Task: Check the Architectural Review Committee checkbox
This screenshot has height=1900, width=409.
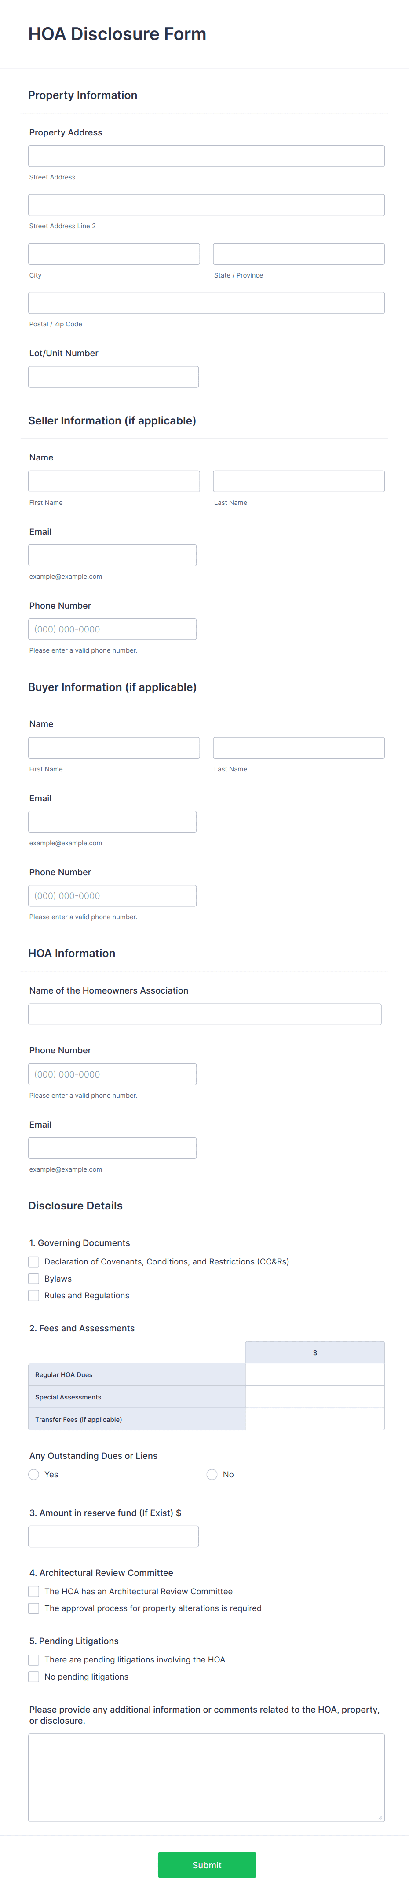Action: click(33, 1591)
